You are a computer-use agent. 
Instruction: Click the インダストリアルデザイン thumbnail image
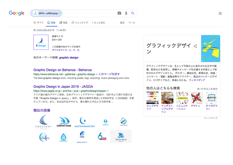[x=167, y=98]
